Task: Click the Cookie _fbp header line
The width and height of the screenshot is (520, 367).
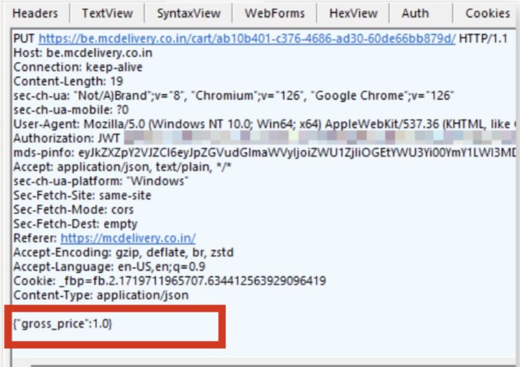Action: coord(169,281)
